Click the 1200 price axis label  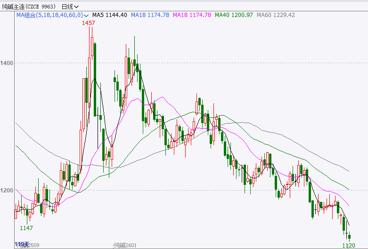pyautogui.click(x=7, y=191)
